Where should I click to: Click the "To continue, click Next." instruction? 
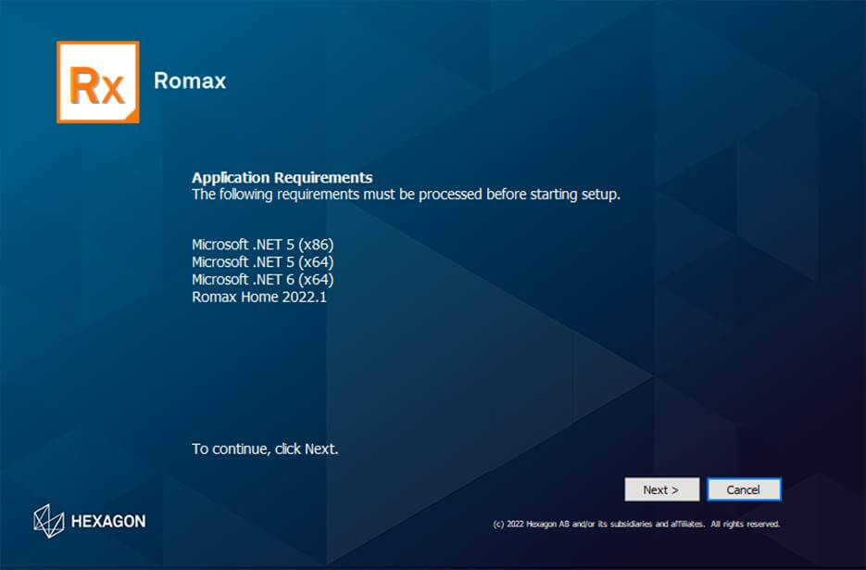pyautogui.click(x=265, y=449)
